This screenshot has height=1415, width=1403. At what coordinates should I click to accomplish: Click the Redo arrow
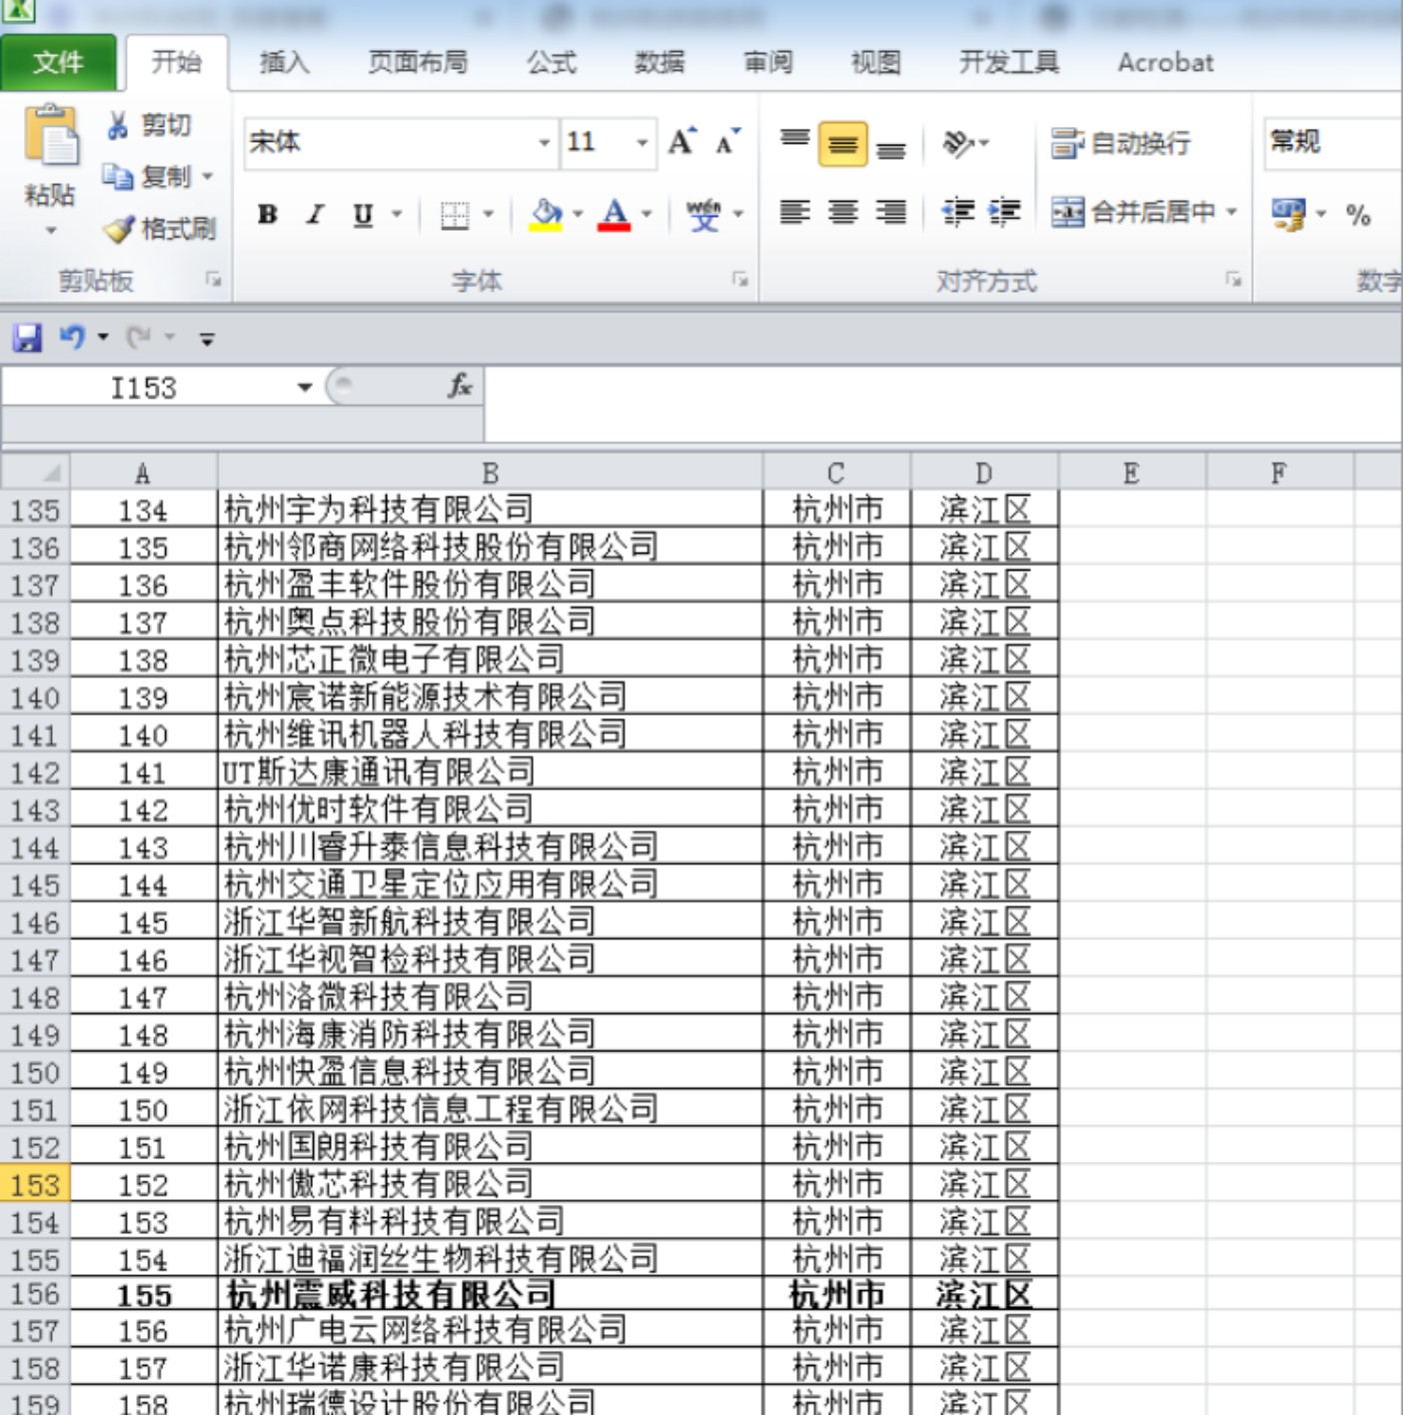(x=139, y=337)
